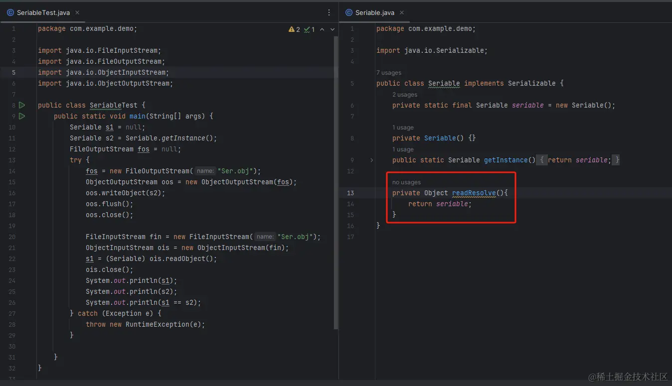Click the left editor's vertical scrollbar
This screenshot has height=386, width=672.
point(336,182)
